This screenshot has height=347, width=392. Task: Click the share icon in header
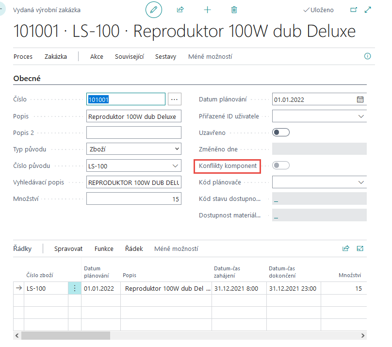tap(180, 10)
